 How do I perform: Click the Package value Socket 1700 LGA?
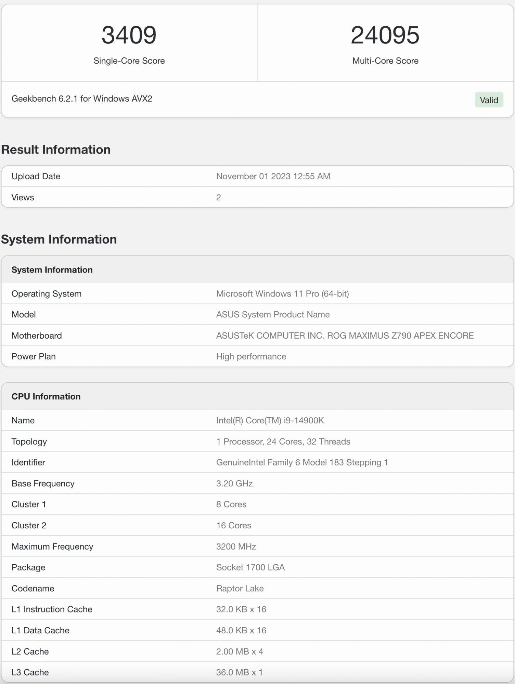click(x=250, y=567)
